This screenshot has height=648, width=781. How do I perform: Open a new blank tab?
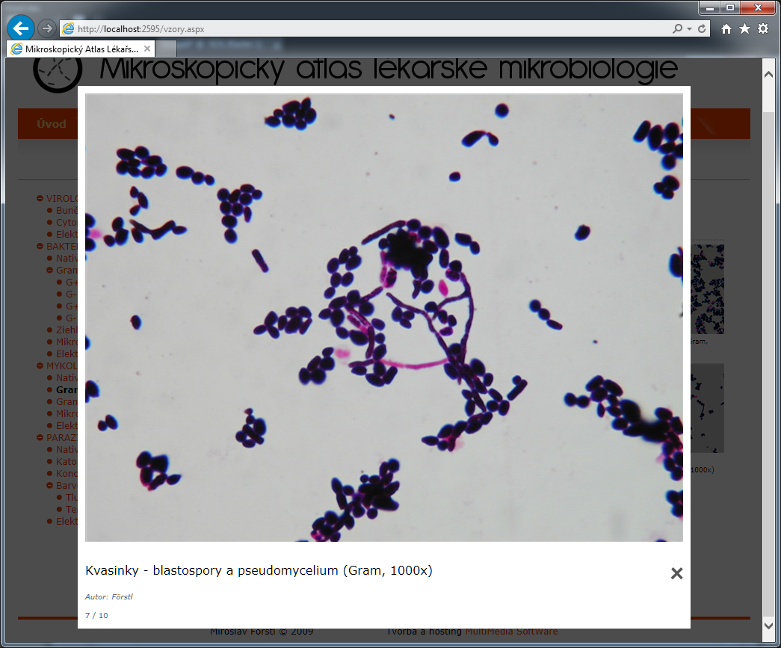(167, 49)
